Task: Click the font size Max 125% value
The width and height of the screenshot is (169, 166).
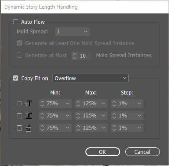Action: (x=90, y=104)
